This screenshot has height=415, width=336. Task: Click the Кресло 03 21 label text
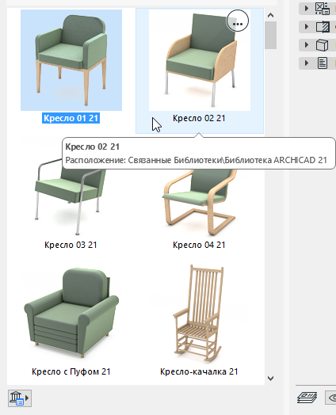pos(71,245)
